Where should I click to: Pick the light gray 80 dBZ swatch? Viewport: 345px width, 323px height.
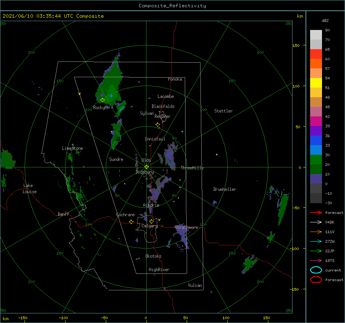pyautogui.click(x=316, y=35)
